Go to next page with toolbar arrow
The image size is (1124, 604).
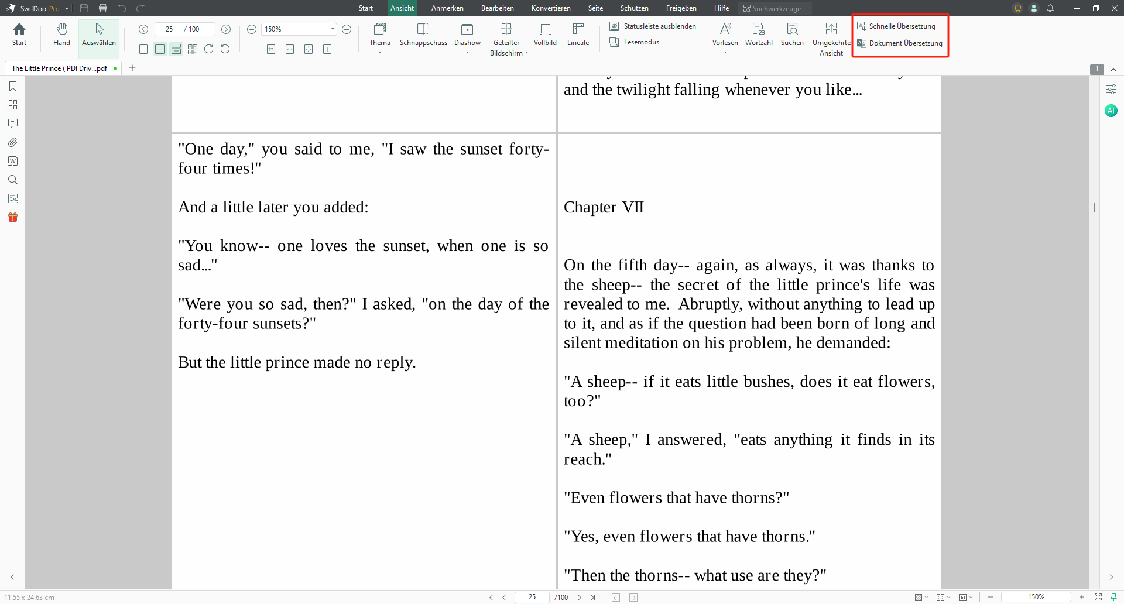click(226, 29)
